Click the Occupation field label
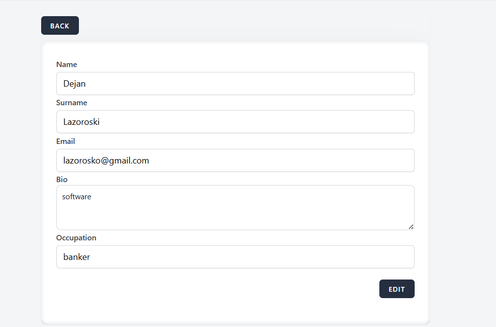Viewport: 496px width, 327px height. (76, 238)
